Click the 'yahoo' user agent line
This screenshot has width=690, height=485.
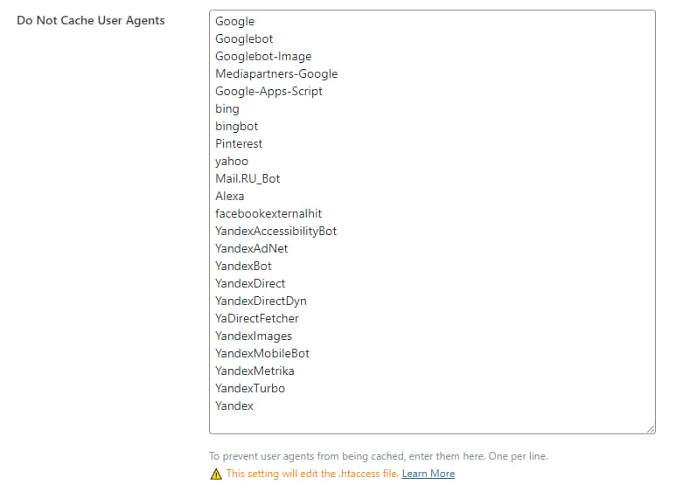232,161
